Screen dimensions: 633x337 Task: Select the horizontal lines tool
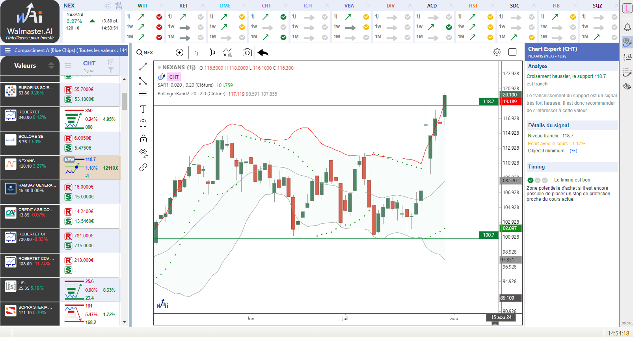(x=143, y=94)
